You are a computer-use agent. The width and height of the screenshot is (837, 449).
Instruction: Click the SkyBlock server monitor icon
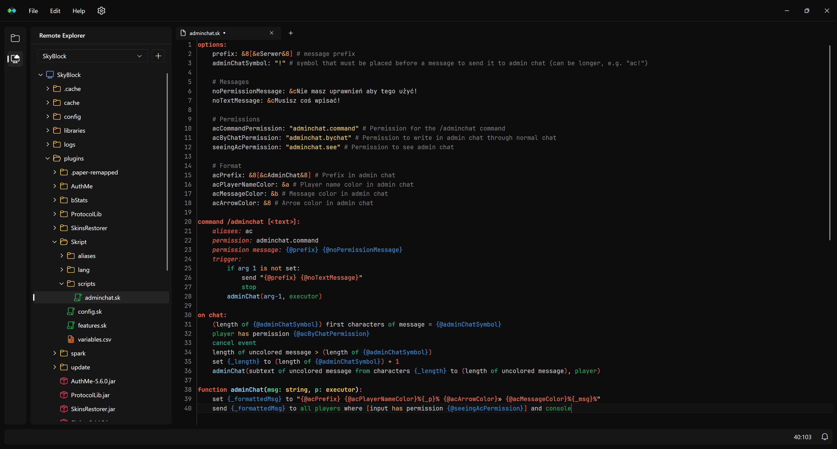point(50,75)
